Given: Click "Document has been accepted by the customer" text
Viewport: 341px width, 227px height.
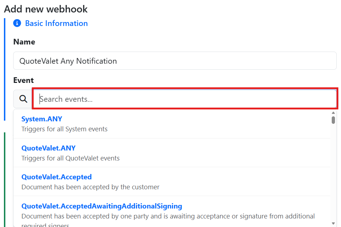Looking at the screenshot, I should [x=90, y=187].
